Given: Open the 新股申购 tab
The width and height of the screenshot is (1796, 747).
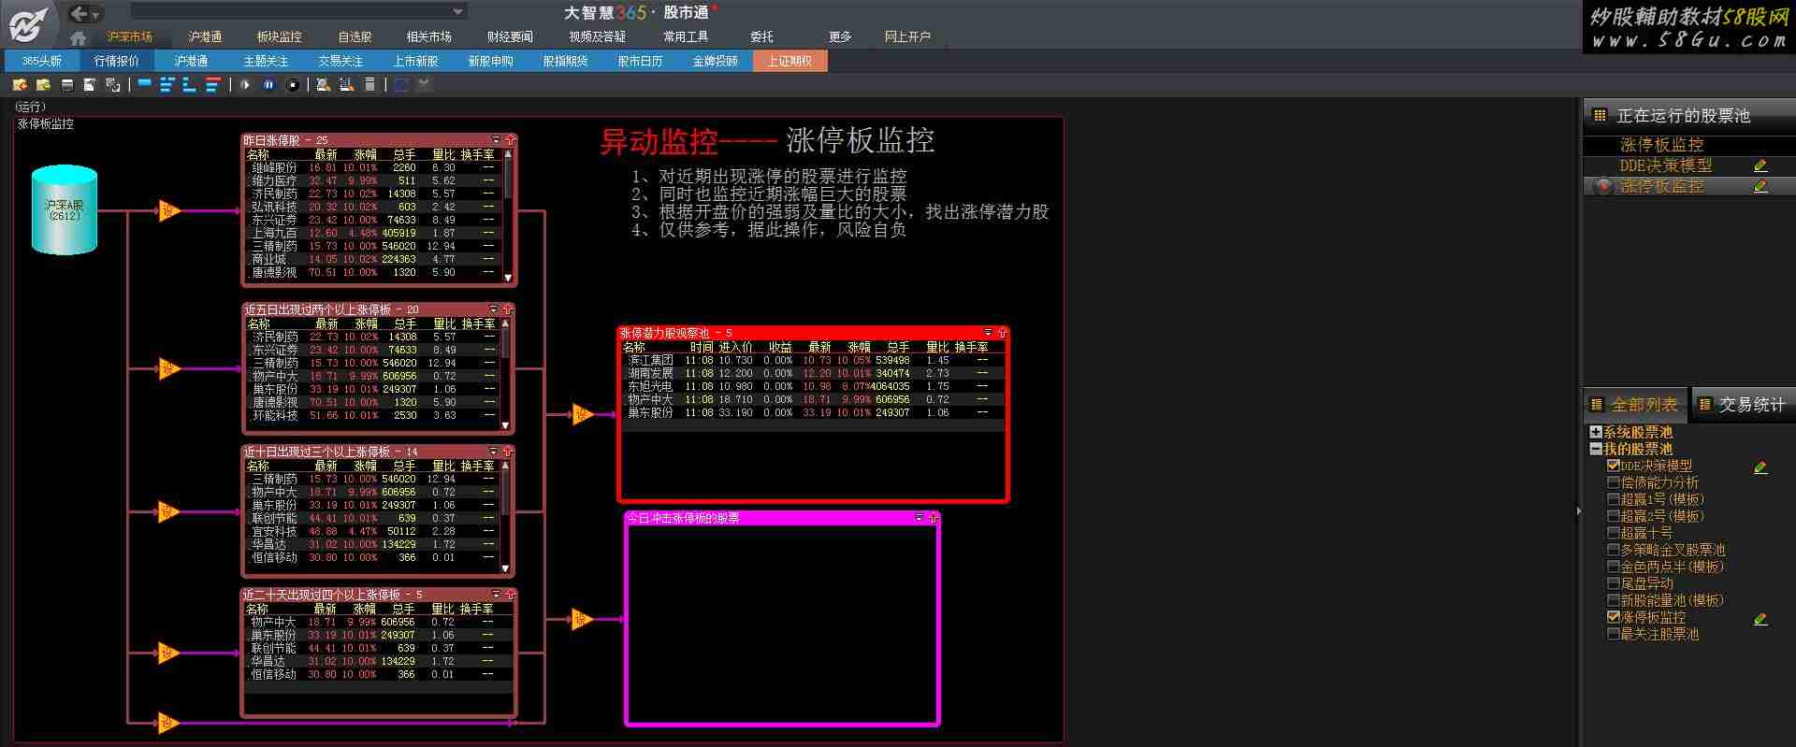Looking at the screenshot, I should [491, 61].
